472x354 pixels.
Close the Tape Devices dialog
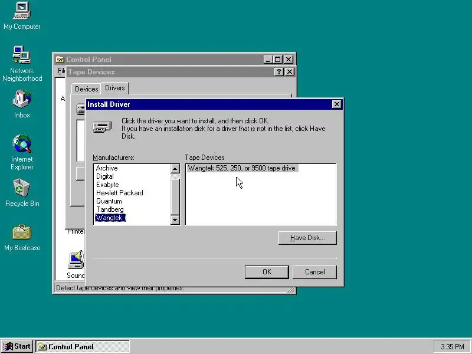(x=289, y=71)
